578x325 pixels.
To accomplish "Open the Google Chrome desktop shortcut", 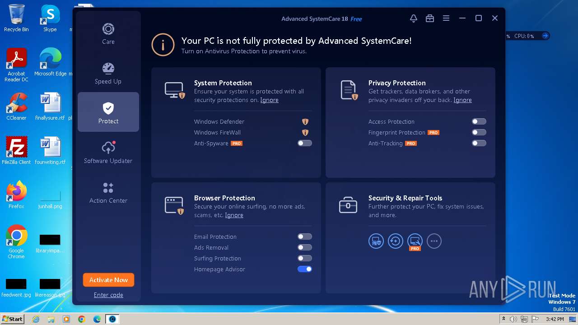I will [x=16, y=242].
